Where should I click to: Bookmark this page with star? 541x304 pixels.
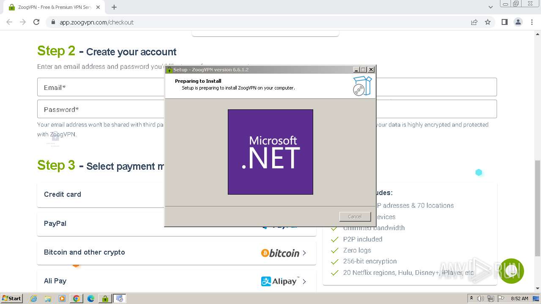click(488, 22)
